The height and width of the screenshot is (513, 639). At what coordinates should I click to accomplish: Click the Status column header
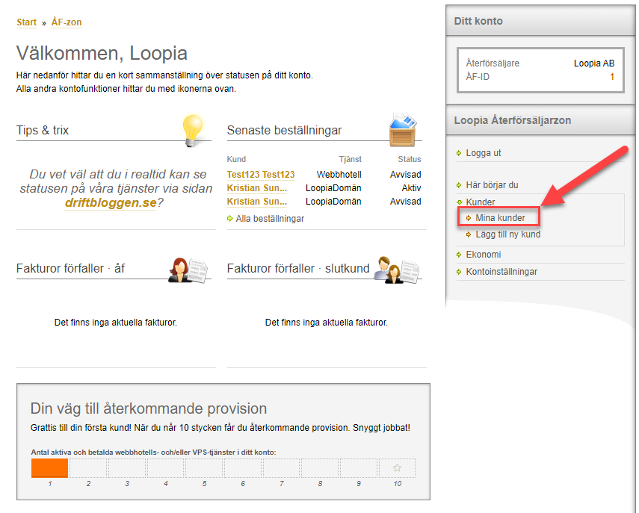[409, 159]
